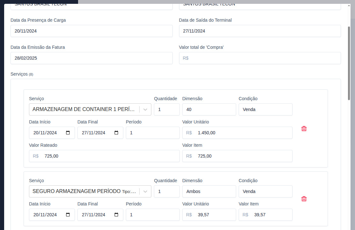Click the Serviços (8) section label
Image resolution: width=355 pixels, height=230 pixels.
[x=22, y=74]
